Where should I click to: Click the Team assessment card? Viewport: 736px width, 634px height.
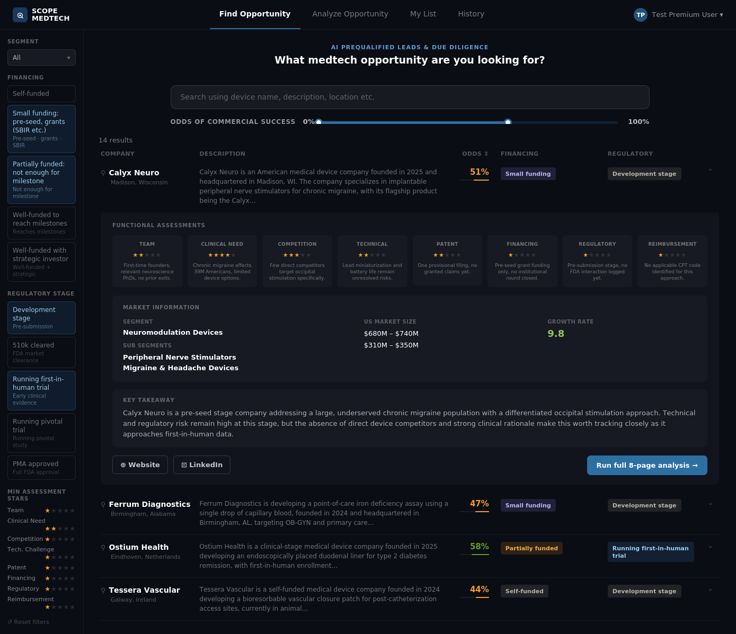click(147, 261)
